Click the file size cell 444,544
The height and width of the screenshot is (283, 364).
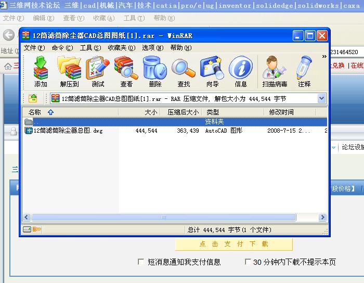[x=146, y=131]
